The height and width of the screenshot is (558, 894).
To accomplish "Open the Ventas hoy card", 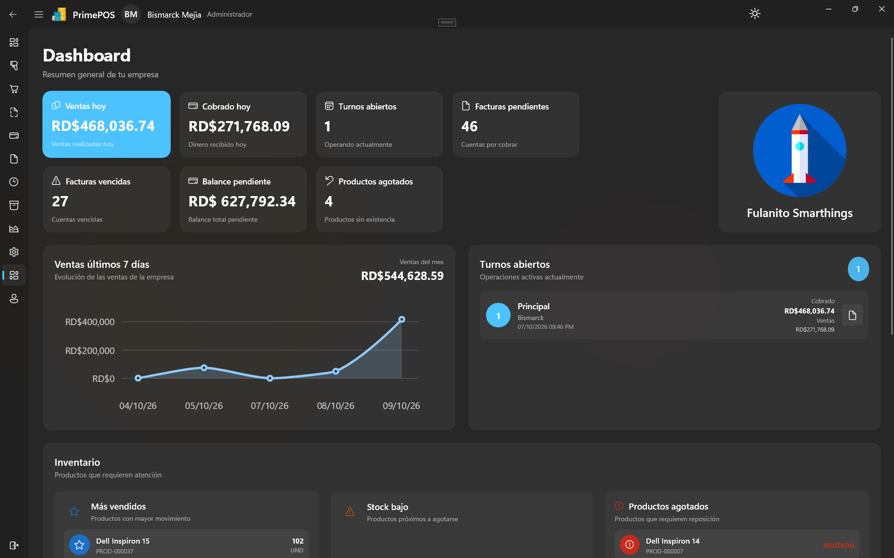I will pos(106,124).
